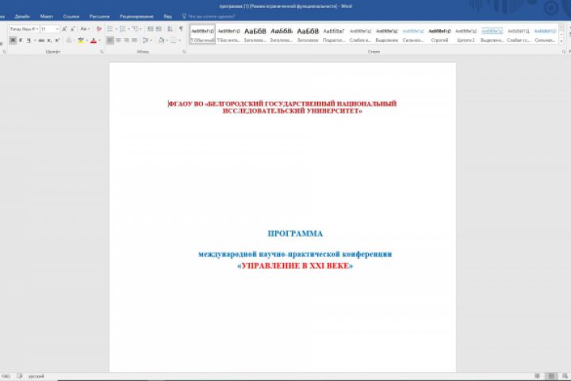Click the международной научно-практической конференции line
This screenshot has height=381, width=571.
(x=295, y=254)
